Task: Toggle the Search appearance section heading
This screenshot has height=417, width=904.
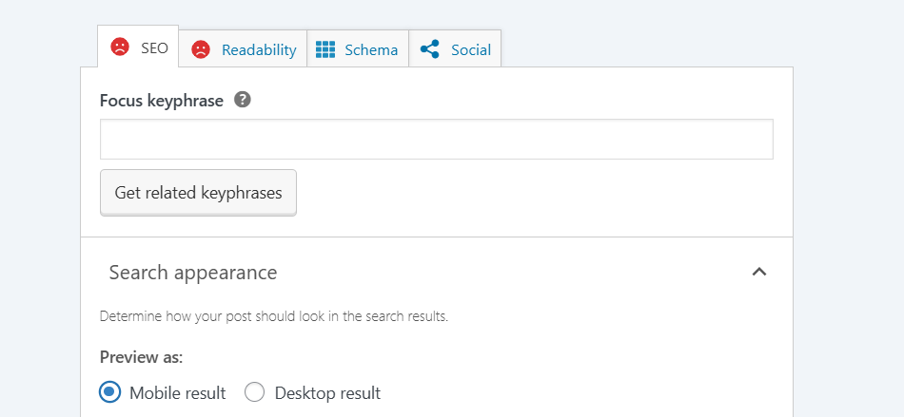Action: [x=193, y=272]
